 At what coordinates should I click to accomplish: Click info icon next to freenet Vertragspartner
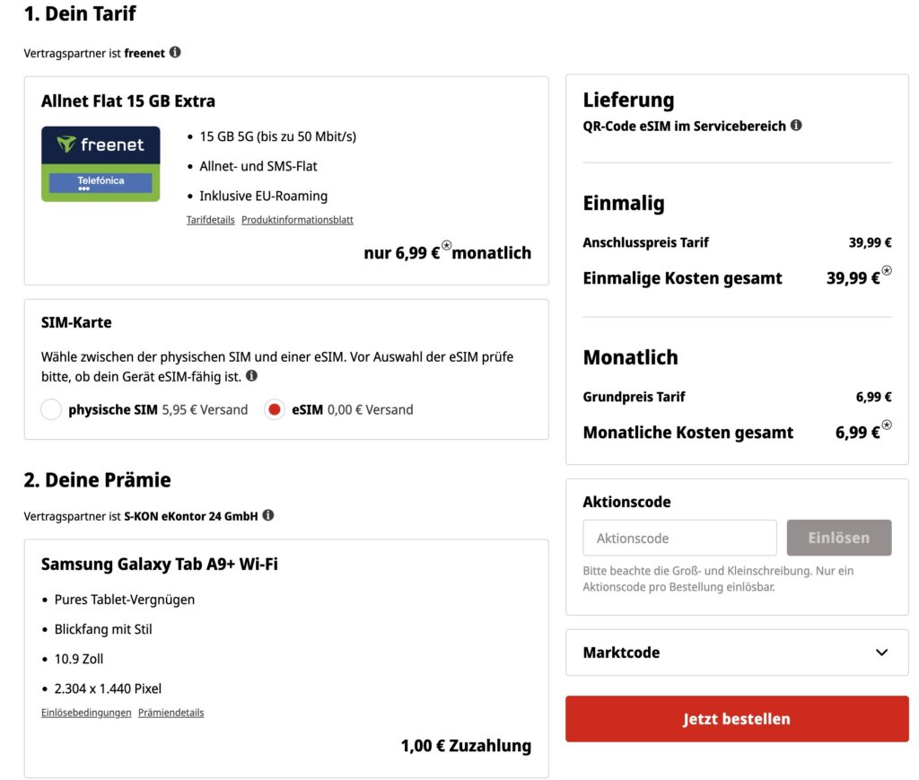(175, 52)
